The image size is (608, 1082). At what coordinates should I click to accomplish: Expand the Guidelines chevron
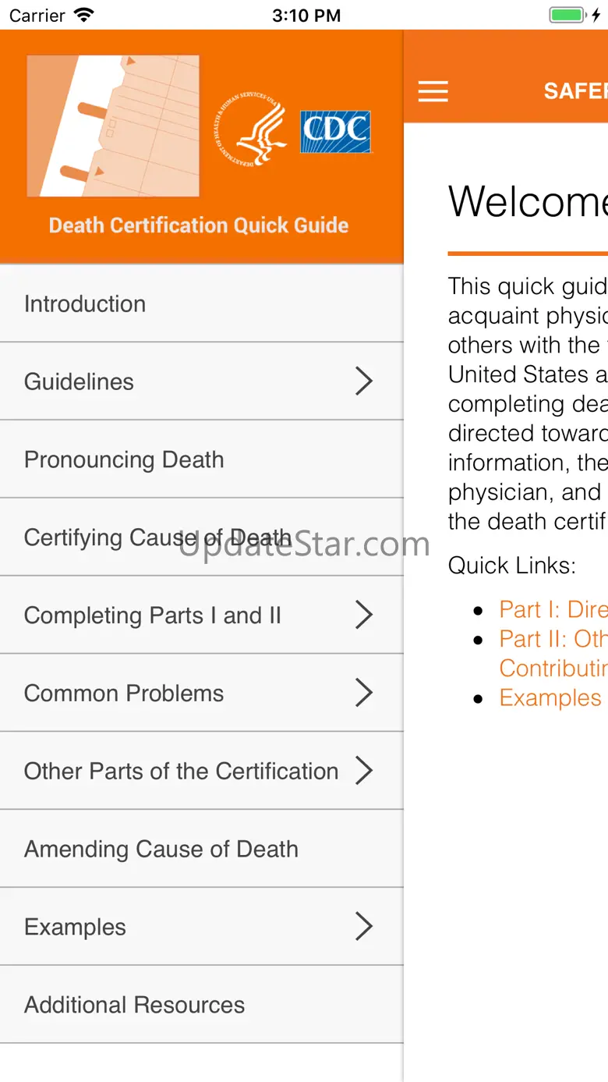point(364,381)
